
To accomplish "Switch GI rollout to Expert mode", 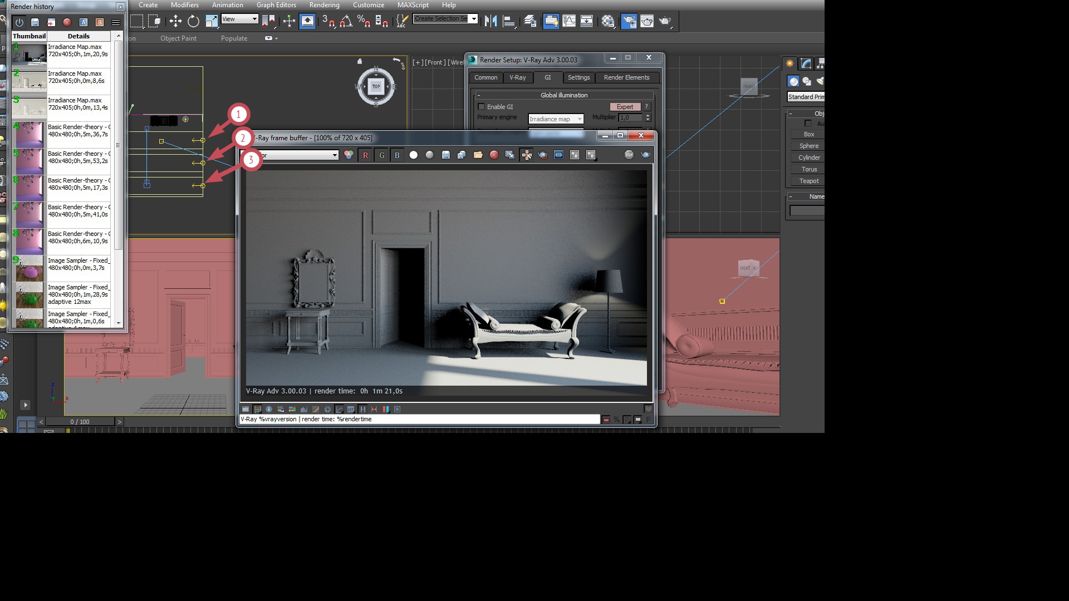I will 624,106.
